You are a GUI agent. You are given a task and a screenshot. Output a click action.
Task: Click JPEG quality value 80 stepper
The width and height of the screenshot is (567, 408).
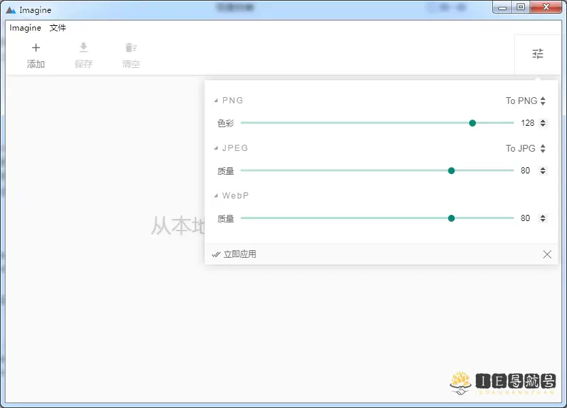(543, 171)
